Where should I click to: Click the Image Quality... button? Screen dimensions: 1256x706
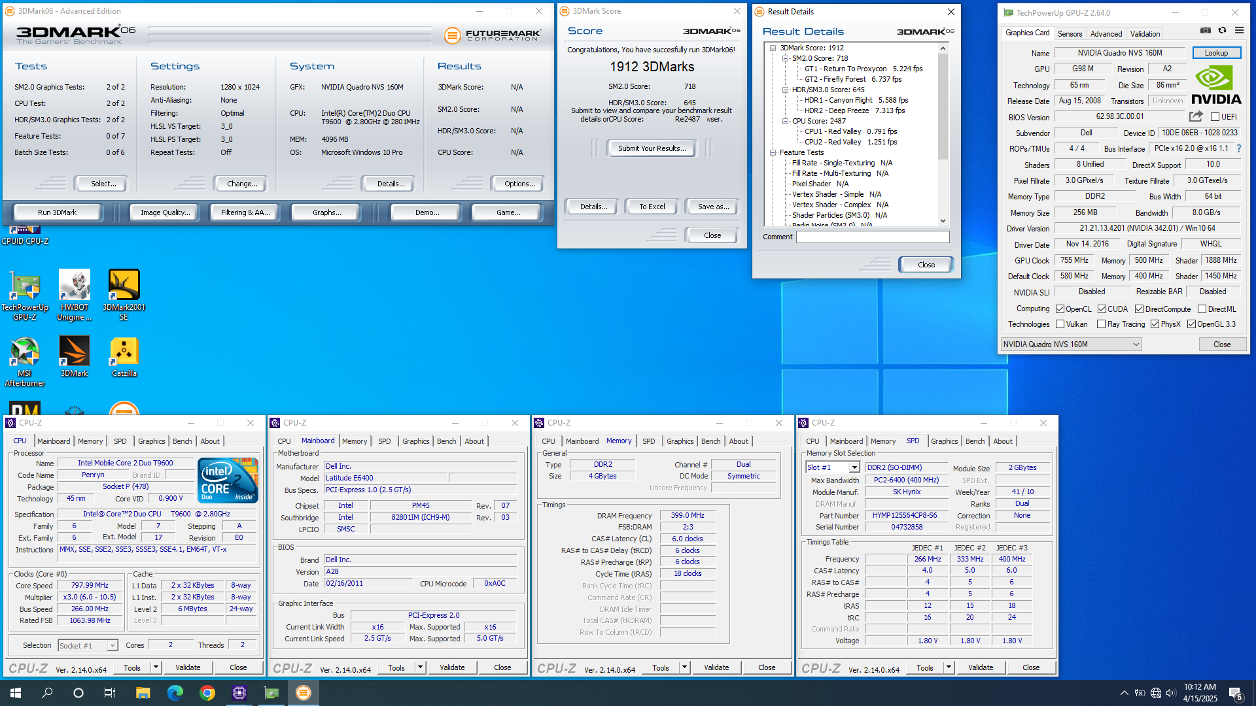point(166,212)
